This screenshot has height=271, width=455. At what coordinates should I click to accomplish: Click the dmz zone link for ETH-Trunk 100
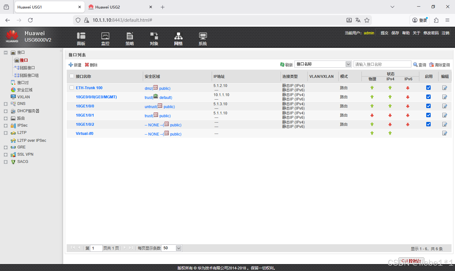(x=148, y=89)
